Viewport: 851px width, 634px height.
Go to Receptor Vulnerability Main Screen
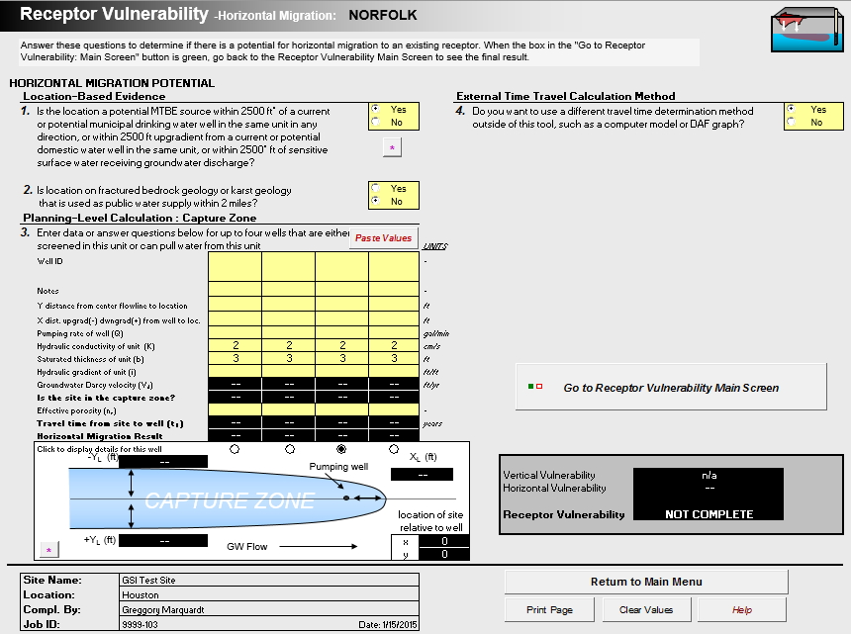670,387
